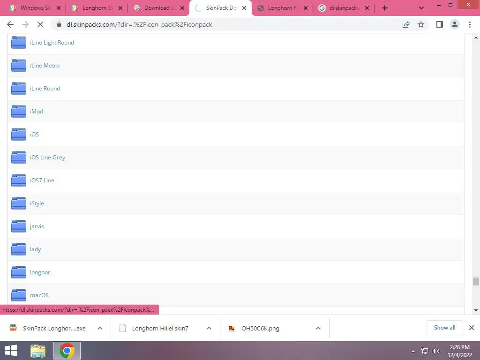Open the Chrome profile avatar menu
Image resolution: width=480 pixels, height=360 pixels.
[x=455, y=24]
